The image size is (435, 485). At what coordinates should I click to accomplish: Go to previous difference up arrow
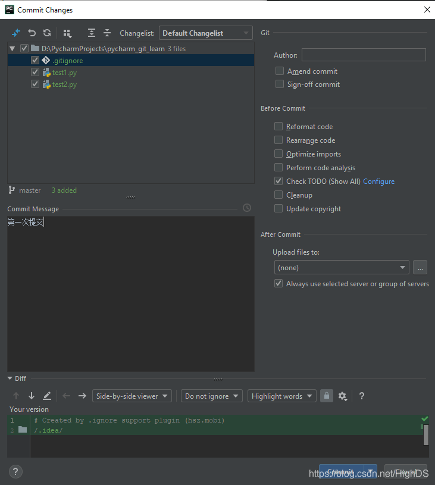16,396
